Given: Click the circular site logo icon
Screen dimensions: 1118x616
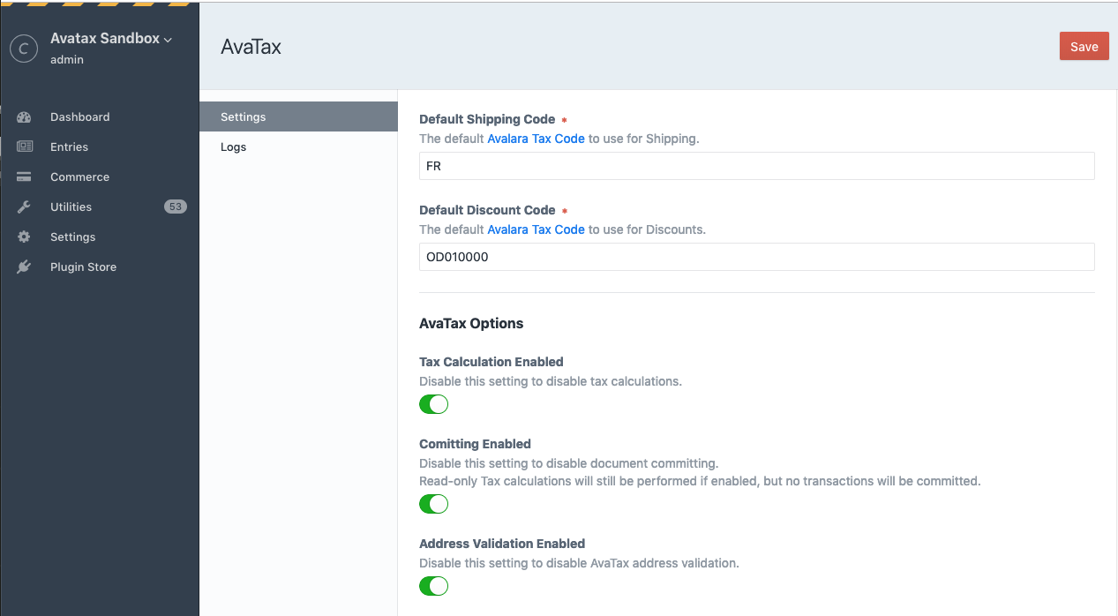Looking at the screenshot, I should coord(24,49).
